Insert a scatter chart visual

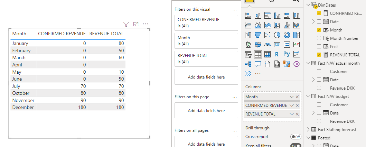click(267, 35)
